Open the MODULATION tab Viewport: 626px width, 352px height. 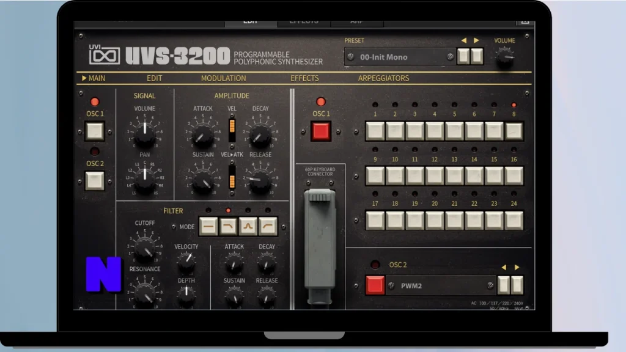pos(224,78)
